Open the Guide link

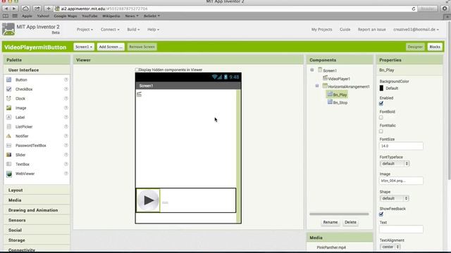tap(345, 30)
